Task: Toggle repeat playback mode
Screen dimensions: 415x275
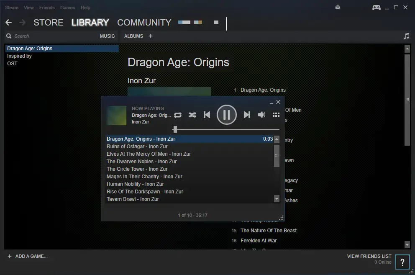Action: 178,115
